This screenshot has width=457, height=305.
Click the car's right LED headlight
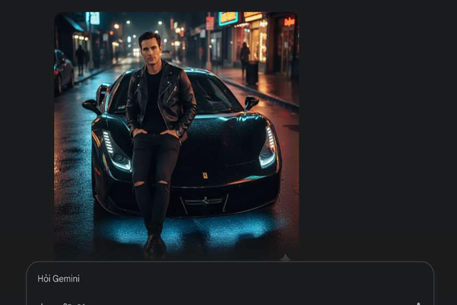click(x=268, y=147)
